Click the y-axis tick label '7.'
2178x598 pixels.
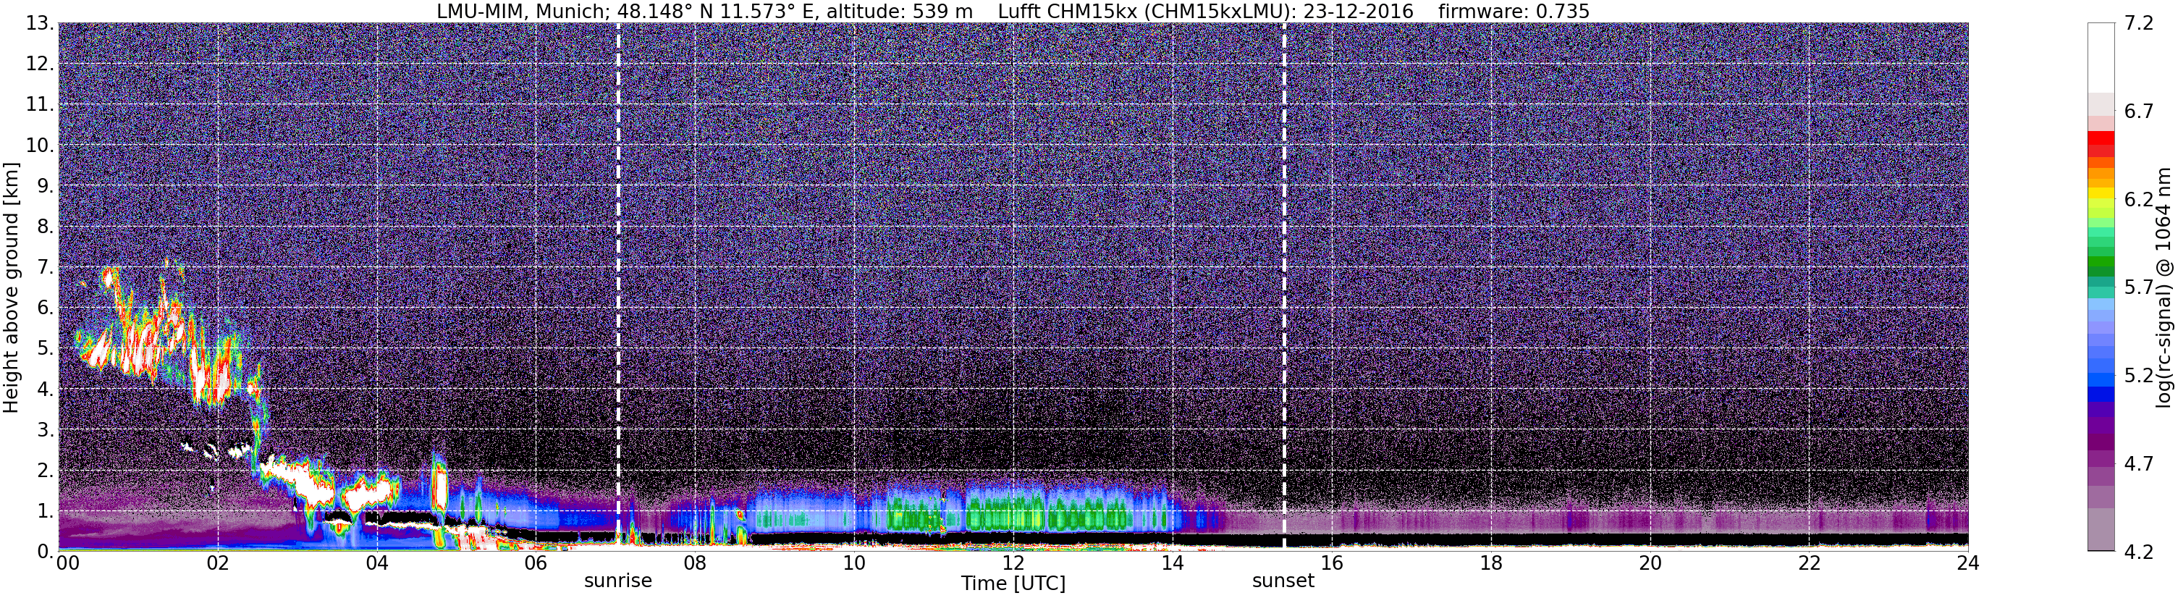point(46,267)
